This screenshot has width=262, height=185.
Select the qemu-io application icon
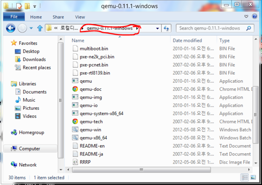[x=75, y=105]
